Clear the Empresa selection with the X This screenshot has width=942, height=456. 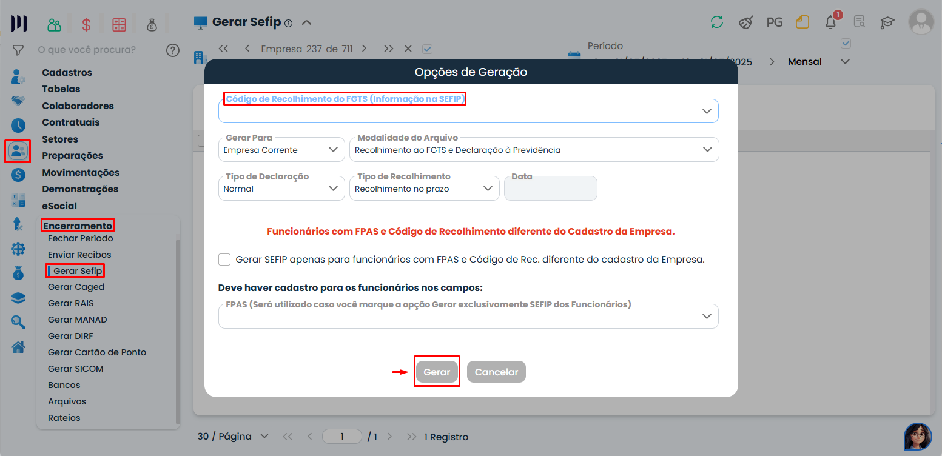point(408,49)
